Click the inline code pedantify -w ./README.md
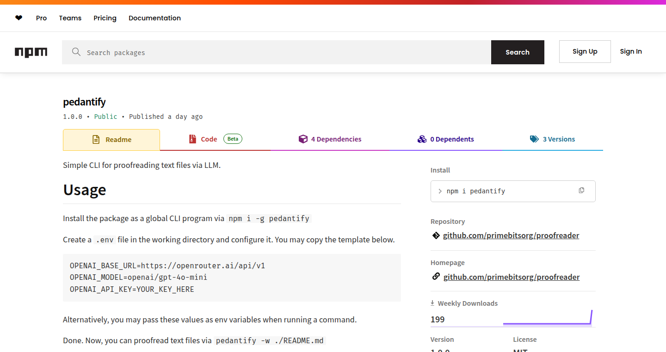666x352 pixels. pos(270,340)
